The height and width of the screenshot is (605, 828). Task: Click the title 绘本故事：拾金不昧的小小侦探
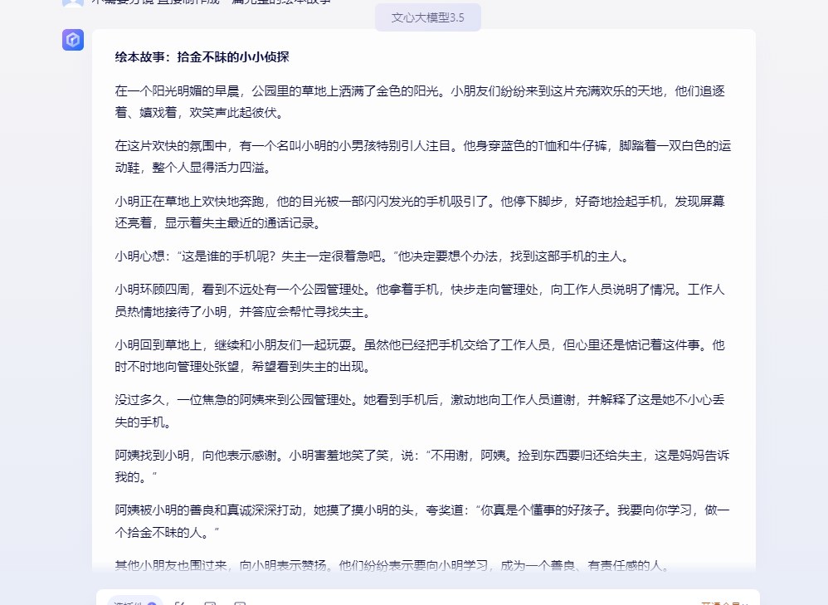pos(202,57)
